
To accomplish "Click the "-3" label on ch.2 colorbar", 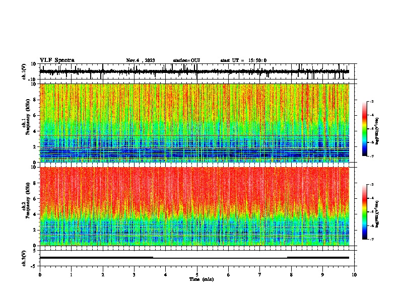I will coord(372,185).
